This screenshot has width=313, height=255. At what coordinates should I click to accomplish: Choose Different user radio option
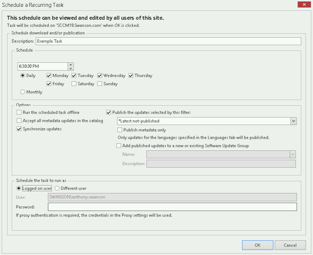click(x=57, y=188)
